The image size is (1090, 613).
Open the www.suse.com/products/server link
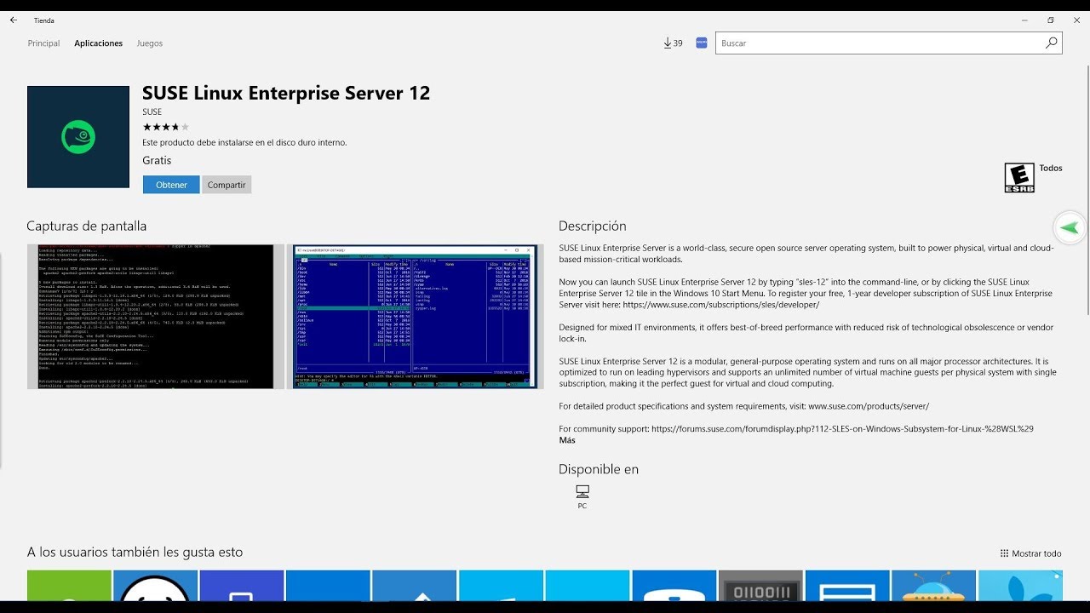869,406
